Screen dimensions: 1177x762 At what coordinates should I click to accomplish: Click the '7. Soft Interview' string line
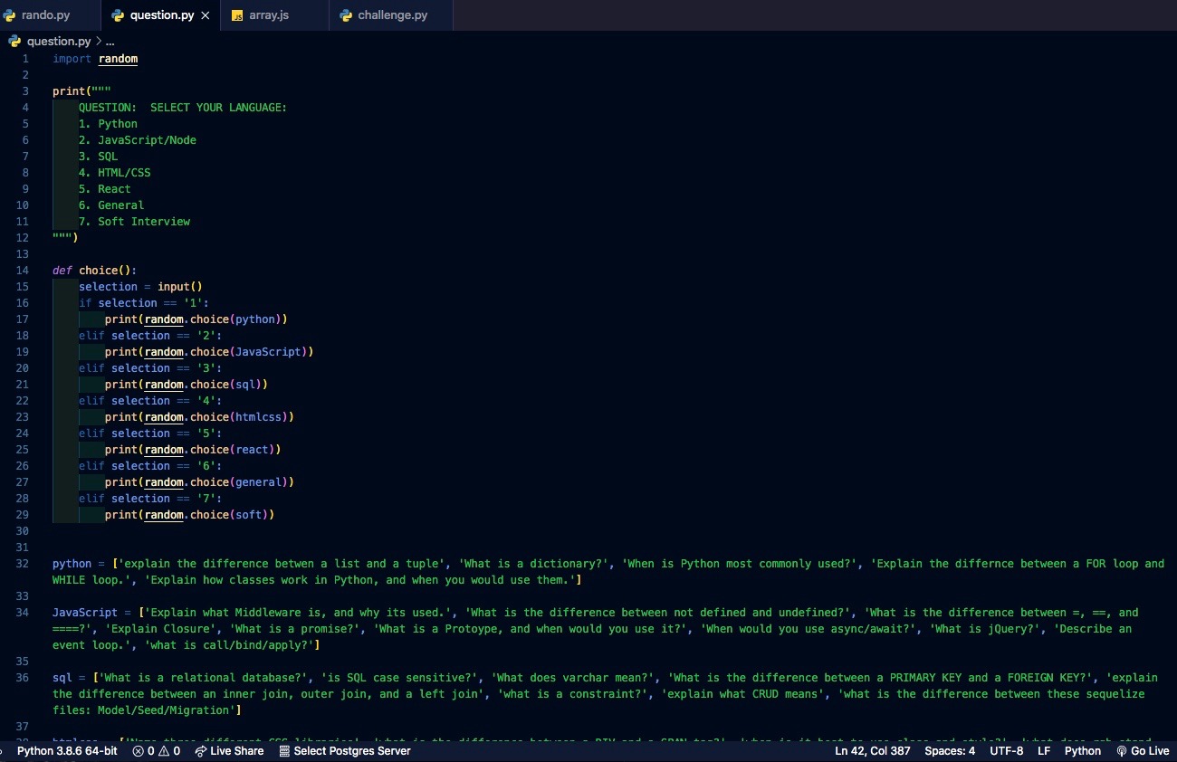134,222
